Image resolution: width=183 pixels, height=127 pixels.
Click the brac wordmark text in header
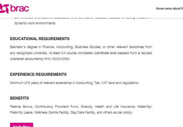pyautogui.click(x=20, y=8)
